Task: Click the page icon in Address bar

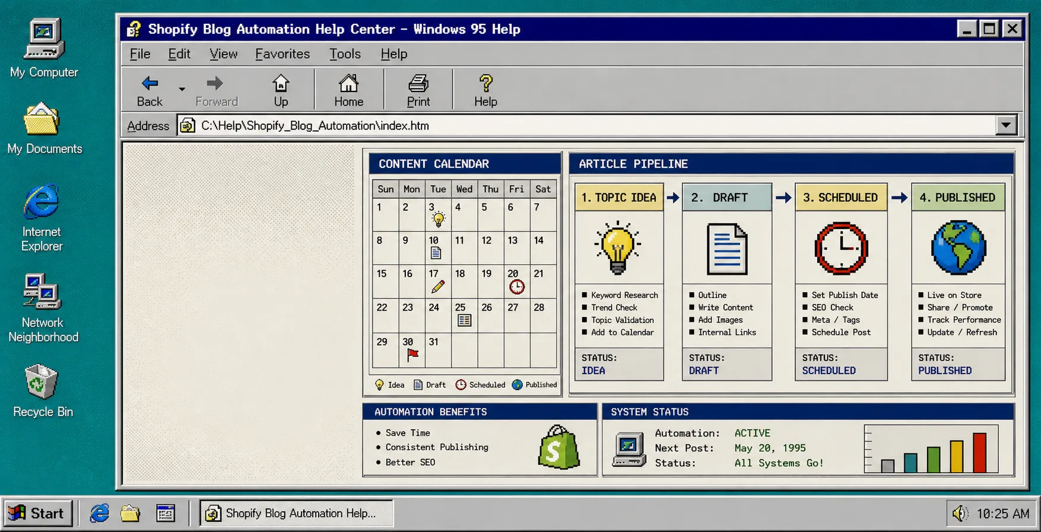Action: [188, 126]
